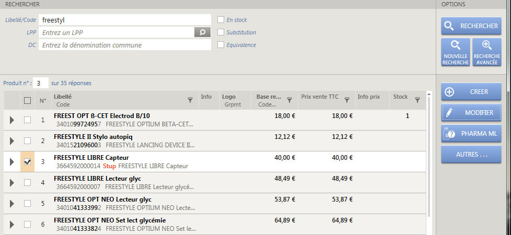511x235 pixels.
Task: Toggle the select-all header checkbox
Action: [x=27, y=100]
